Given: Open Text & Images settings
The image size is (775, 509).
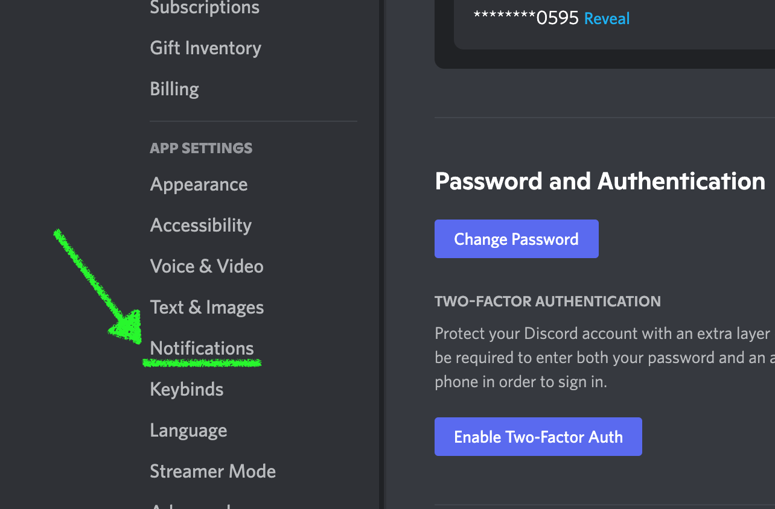Looking at the screenshot, I should click(206, 308).
